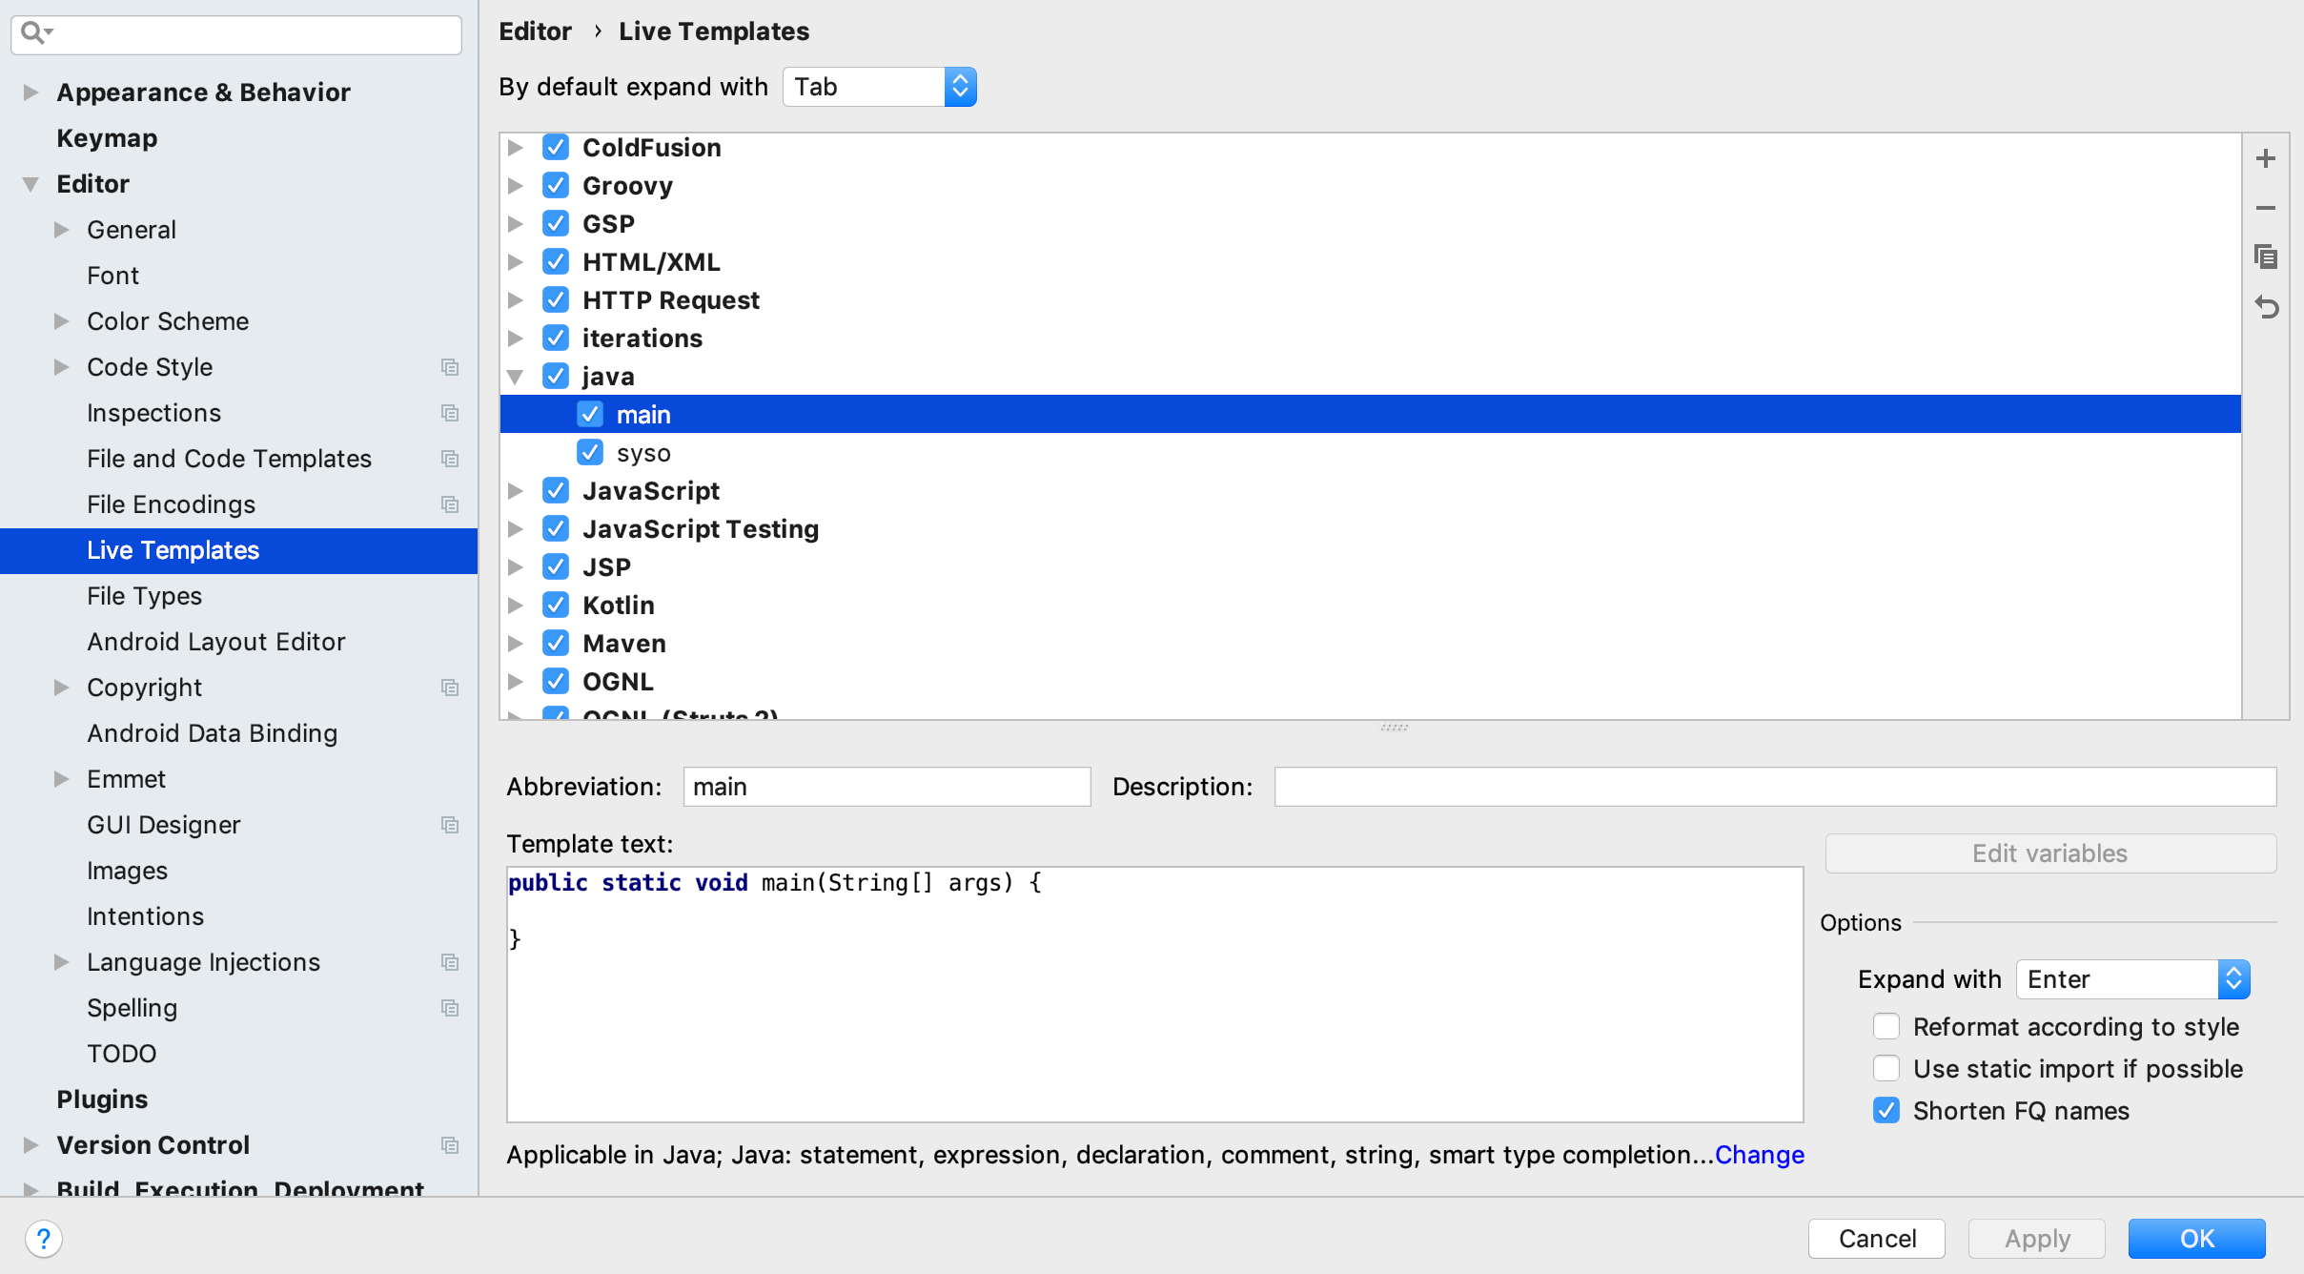This screenshot has height=1274, width=2304.
Task: Click the plus icon to add template
Action: (x=2266, y=158)
